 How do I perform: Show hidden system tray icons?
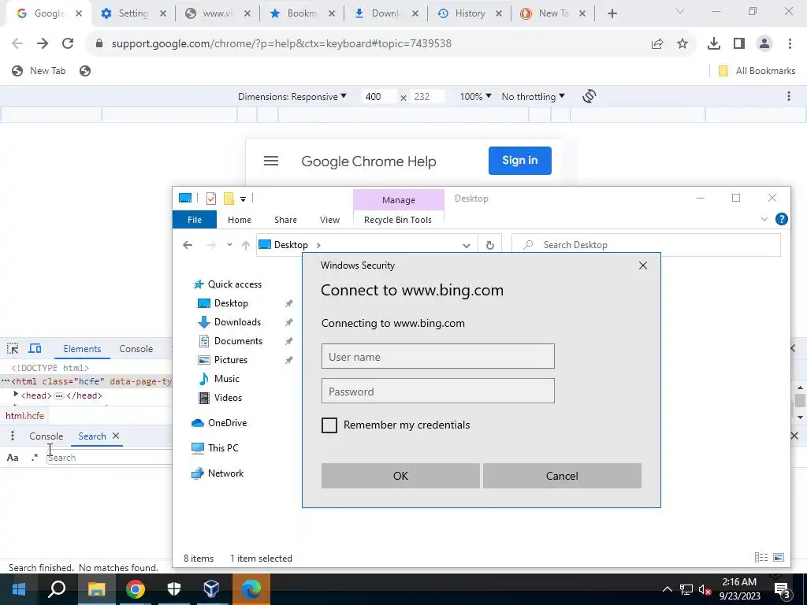click(x=667, y=589)
